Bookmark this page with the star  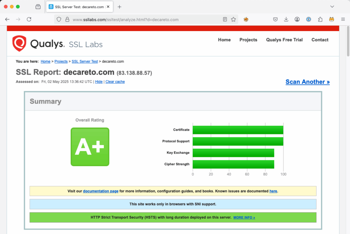tap(233, 19)
